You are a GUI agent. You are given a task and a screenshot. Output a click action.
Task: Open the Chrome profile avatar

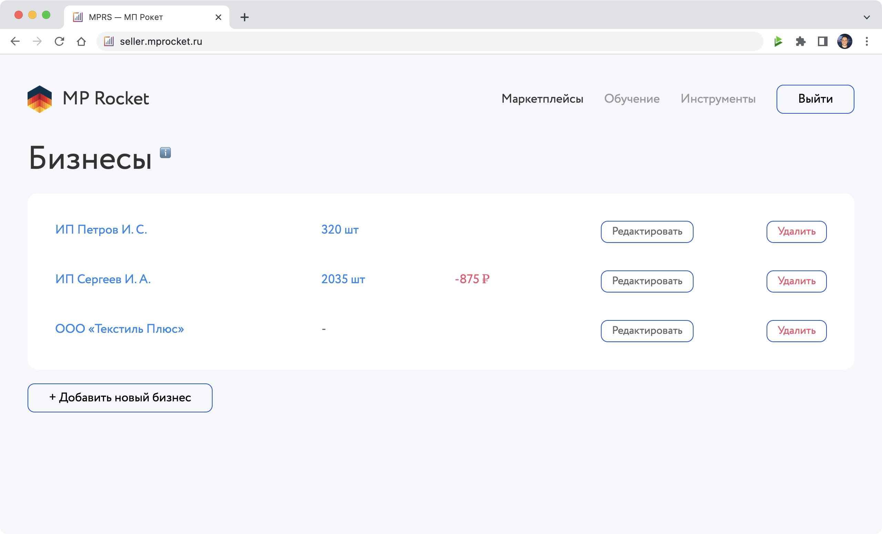844,42
